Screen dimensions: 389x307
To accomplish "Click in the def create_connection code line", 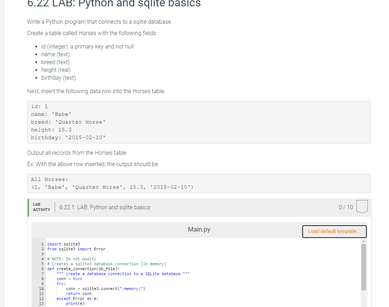I will [x=83, y=269].
